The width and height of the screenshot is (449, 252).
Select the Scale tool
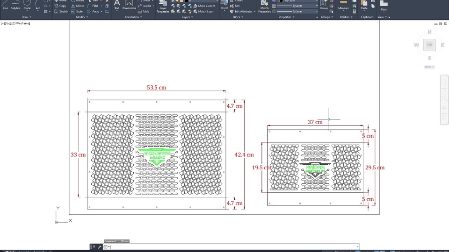(77, 11)
